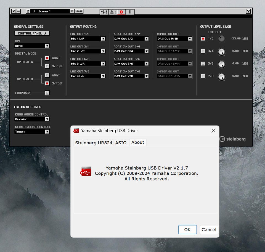Screen dimensions: 265x252
Task: Enable Line Out 3/4 level knob checkbox
Action: (x=203, y=51)
